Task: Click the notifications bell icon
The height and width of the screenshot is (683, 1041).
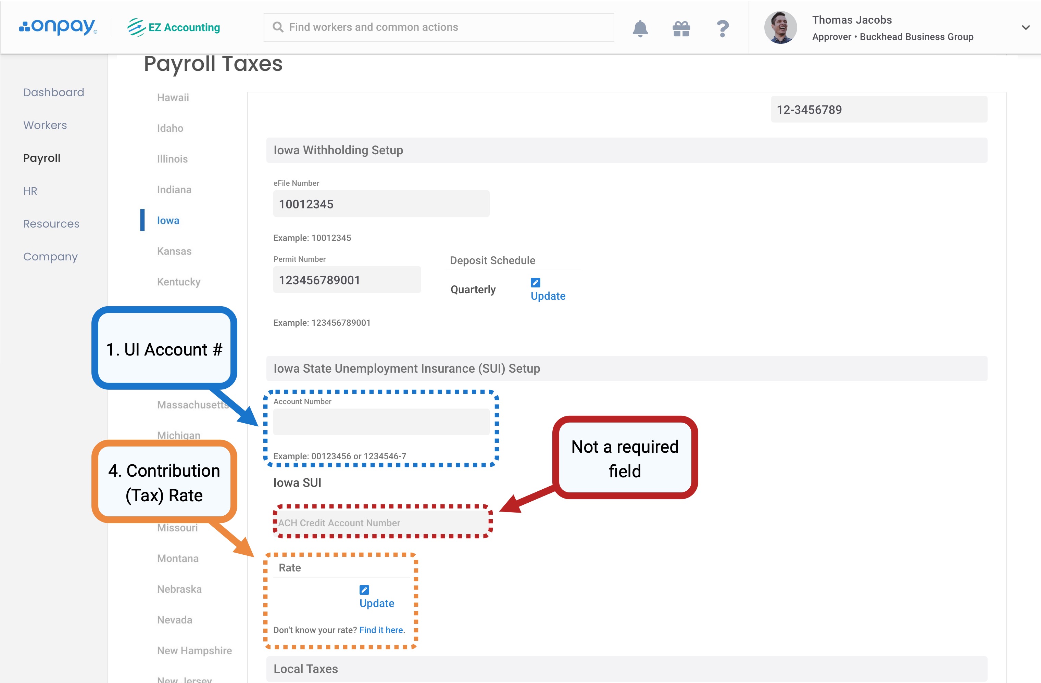Action: tap(640, 28)
